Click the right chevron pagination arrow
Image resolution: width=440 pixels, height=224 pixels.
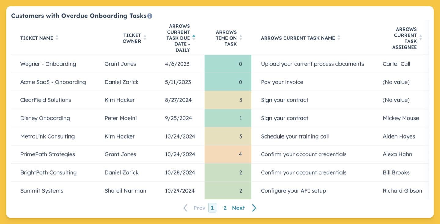click(x=254, y=208)
